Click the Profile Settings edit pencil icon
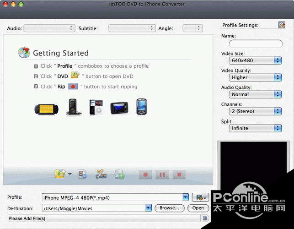 click(282, 25)
